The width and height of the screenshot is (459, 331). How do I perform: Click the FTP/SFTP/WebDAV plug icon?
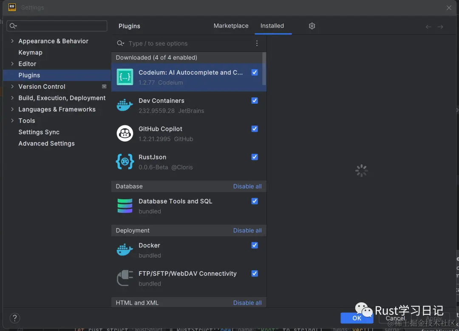(125, 278)
